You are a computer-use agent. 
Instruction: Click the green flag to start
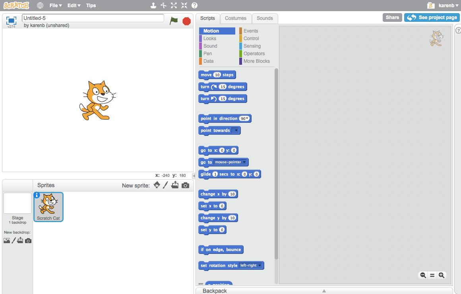tap(174, 21)
